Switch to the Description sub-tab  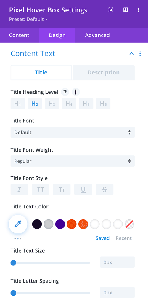pos(104,72)
